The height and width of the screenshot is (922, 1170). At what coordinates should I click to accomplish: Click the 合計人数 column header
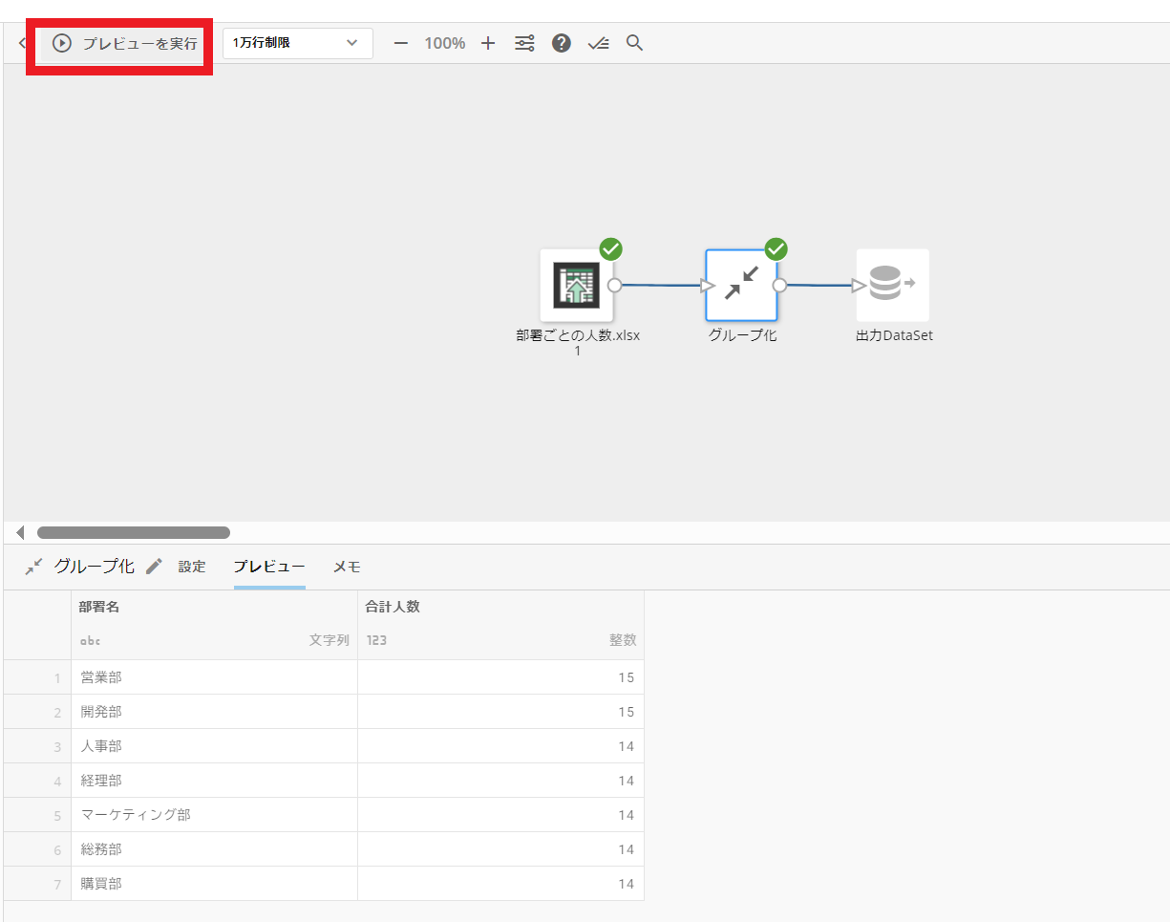(x=393, y=607)
